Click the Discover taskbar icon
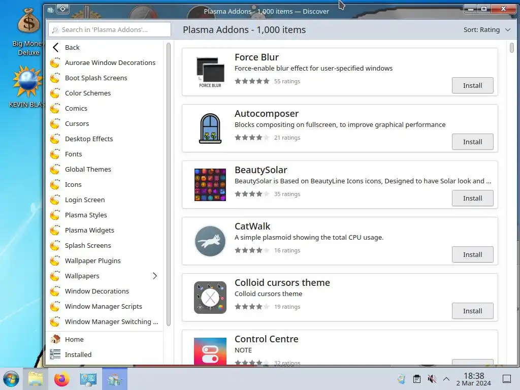Image resolution: width=520 pixels, height=390 pixels. [114, 379]
